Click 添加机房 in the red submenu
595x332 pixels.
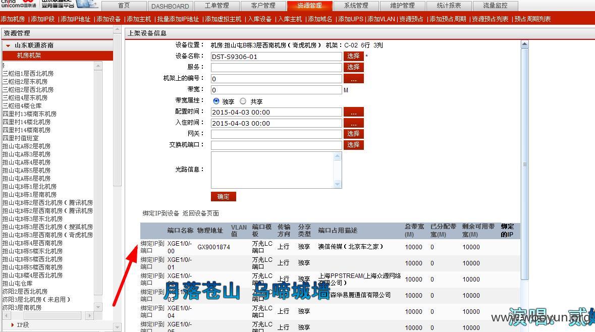coord(13,19)
